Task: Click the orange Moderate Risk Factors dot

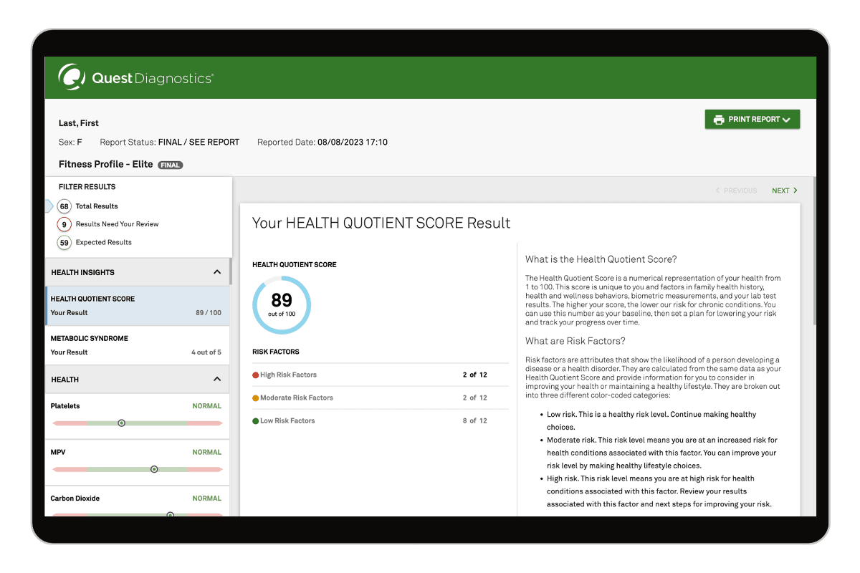Action: pos(256,398)
